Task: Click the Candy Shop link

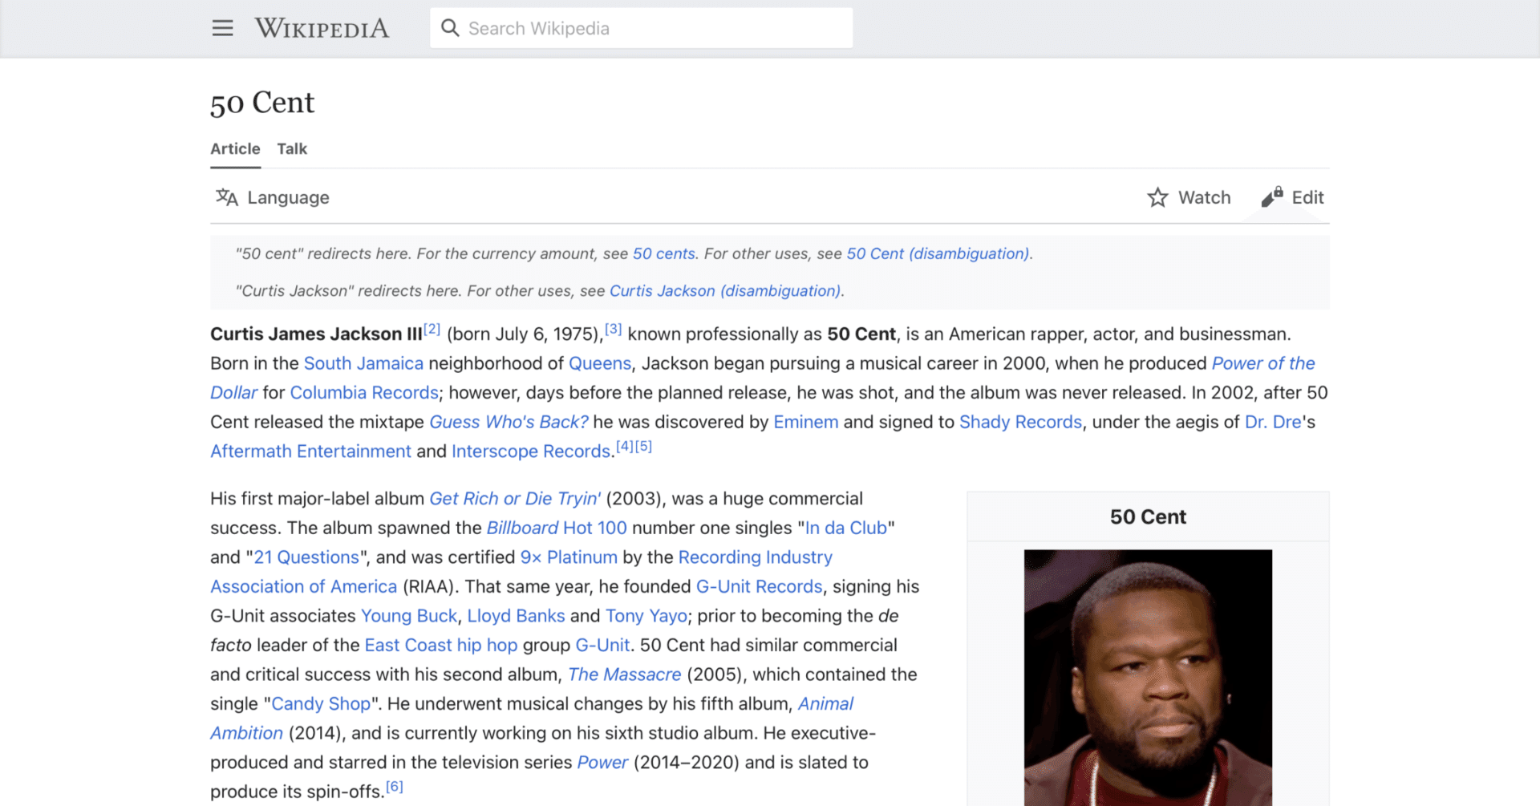Action: (x=321, y=703)
